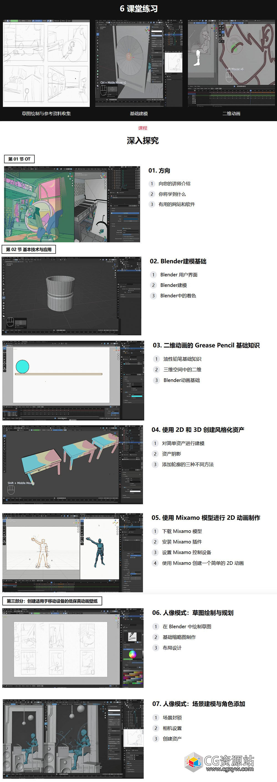Open the 二维动画 screenshot thumbnail
Image resolution: width=277 pixels, height=782 pixels.
click(232, 63)
